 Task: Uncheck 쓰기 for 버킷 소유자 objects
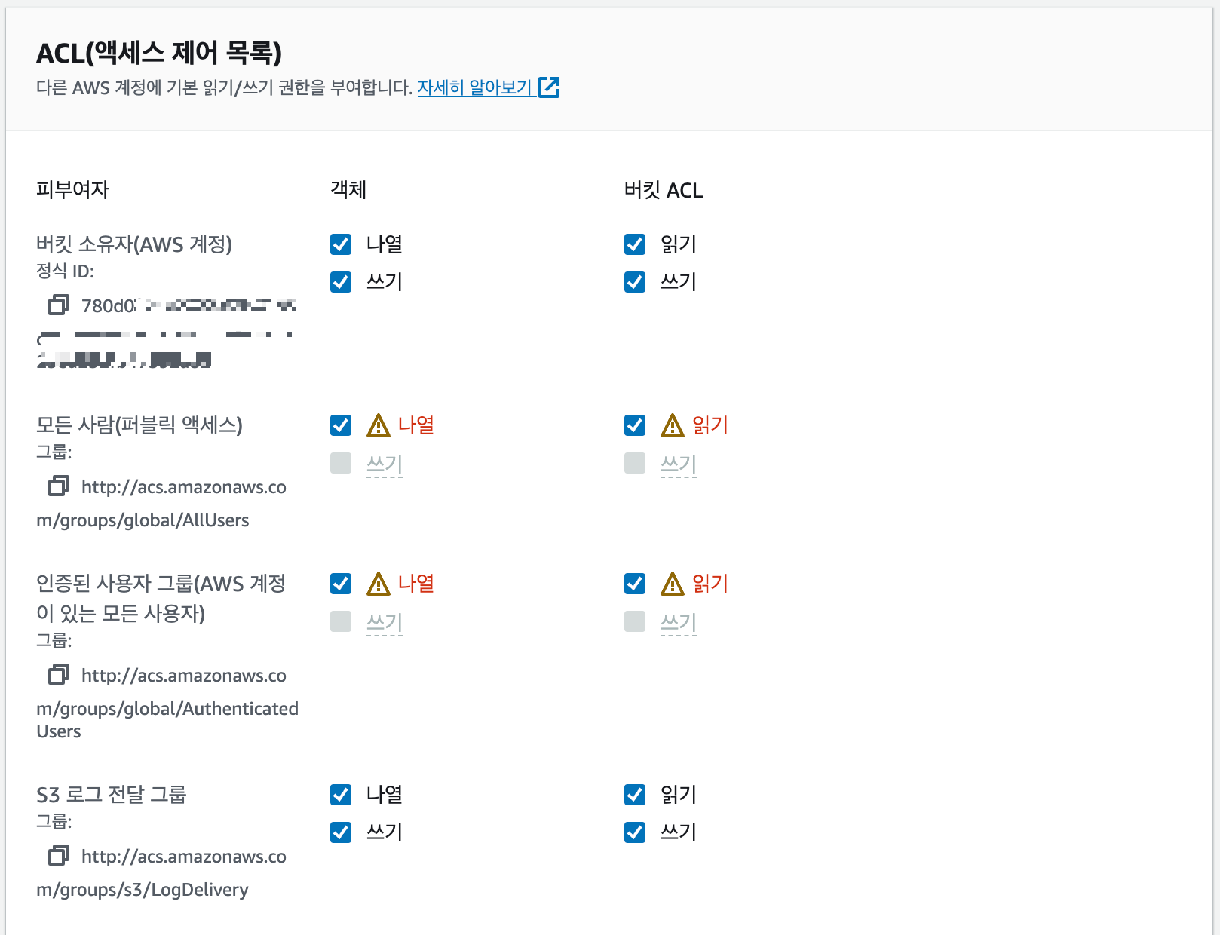[341, 282]
